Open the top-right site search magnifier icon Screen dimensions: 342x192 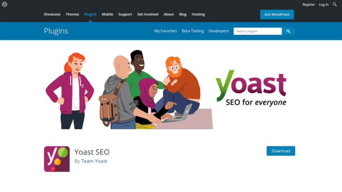tap(335, 4)
